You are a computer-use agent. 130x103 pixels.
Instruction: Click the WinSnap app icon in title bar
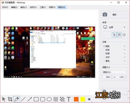pyautogui.click(x=3, y=3)
